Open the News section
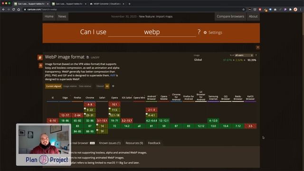Image resolution: width=304 pixels, height=171 pixels. click(62, 17)
